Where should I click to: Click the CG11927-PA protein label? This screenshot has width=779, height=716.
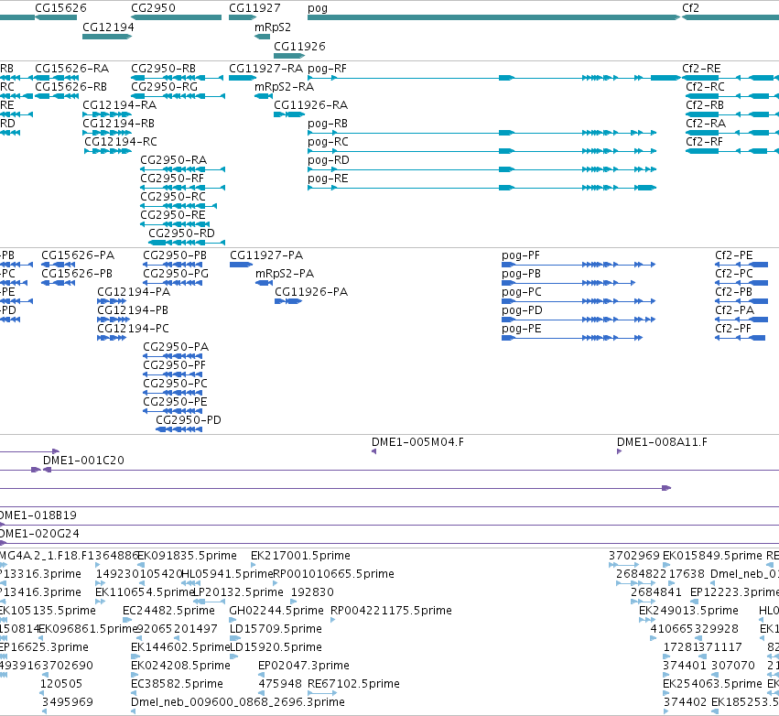point(266,255)
